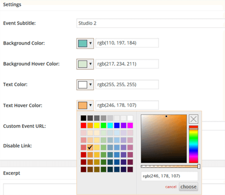This screenshot has width=225, height=195.
Task: Pick the black swatch in palette
Action: tap(83, 118)
